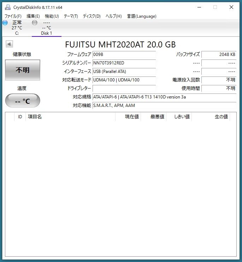Open the 言語(Language) menu
242x262 pixels.
142,16
